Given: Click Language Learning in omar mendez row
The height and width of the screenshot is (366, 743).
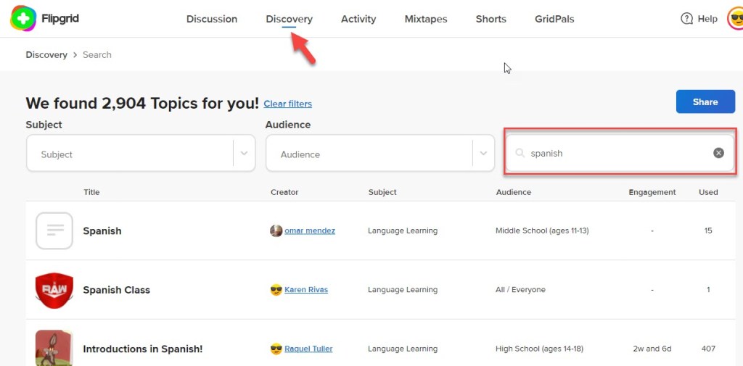Looking at the screenshot, I should pyautogui.click(x=403, y=230).
